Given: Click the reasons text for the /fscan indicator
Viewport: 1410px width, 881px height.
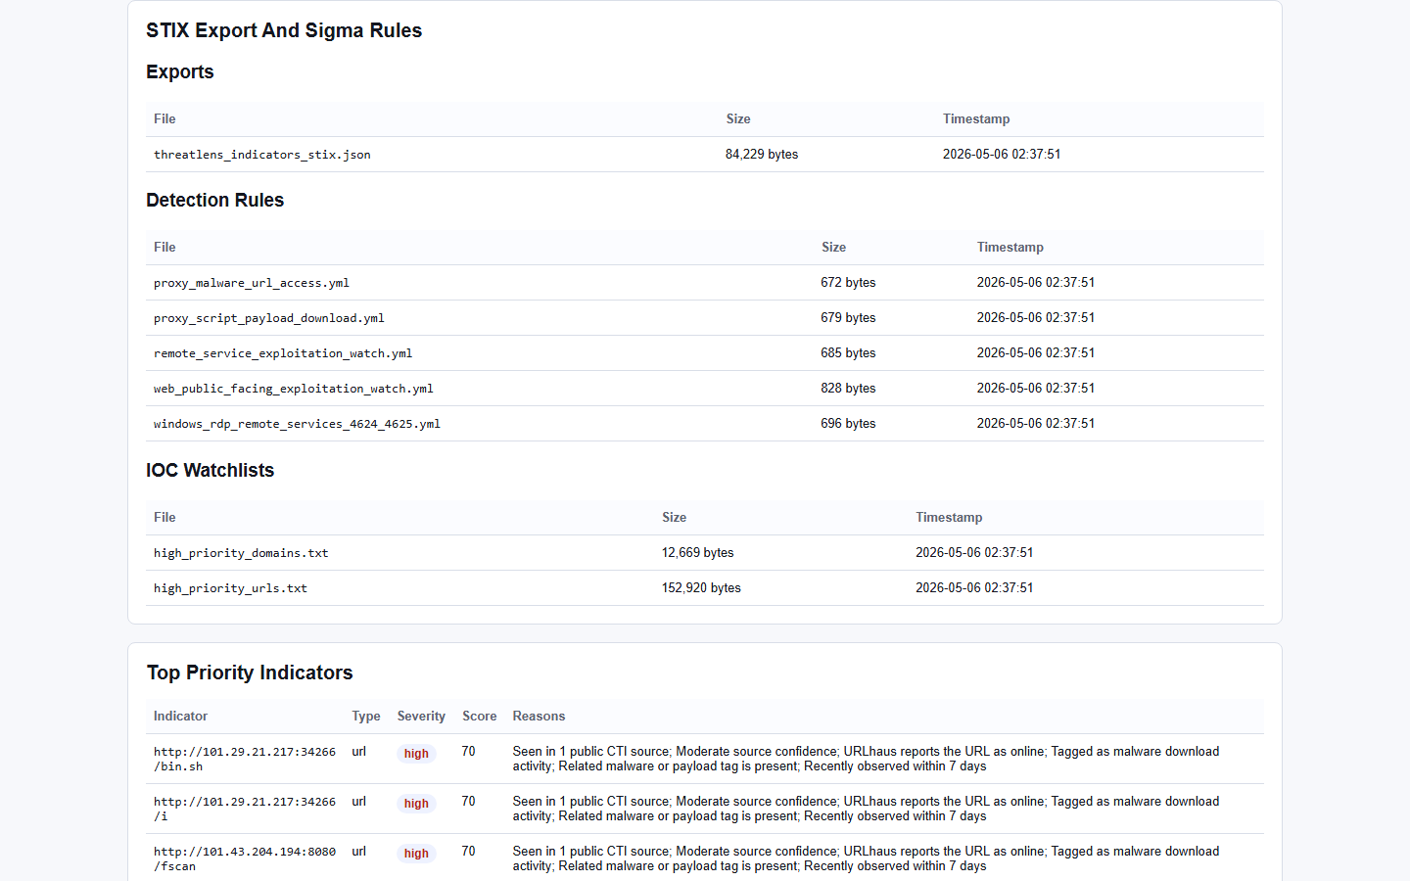Looking at the screenshot, I should [x=866, y=858].
